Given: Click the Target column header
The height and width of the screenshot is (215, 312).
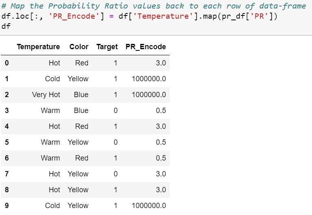Looking at the screenshot, I should click(107, 47).
